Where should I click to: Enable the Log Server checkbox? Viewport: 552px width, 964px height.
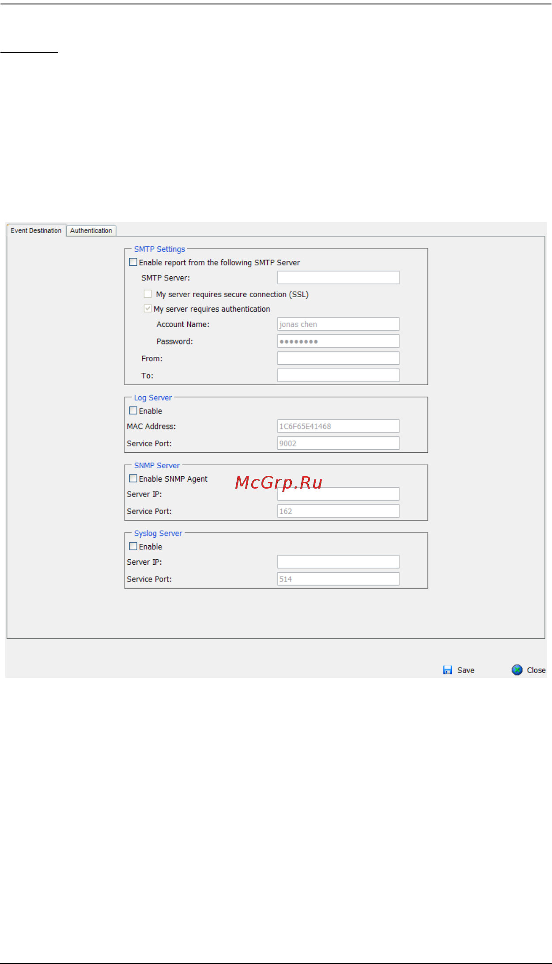(x=133, y=411)
